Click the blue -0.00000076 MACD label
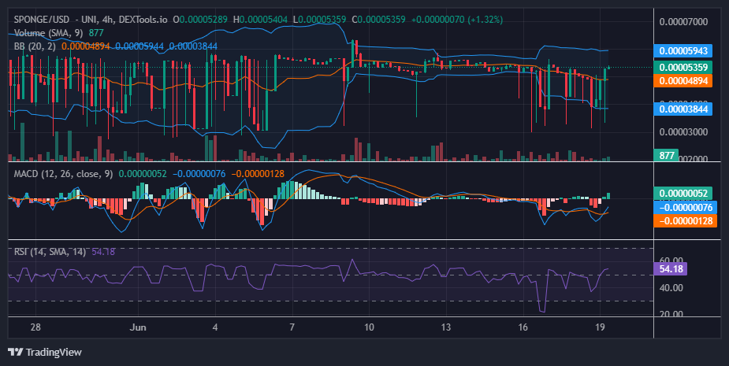This screenshot has height=366, width=729. pos(686,207)
